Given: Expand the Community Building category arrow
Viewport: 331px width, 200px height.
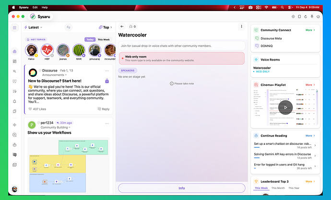Looking at the screenshot, I should tap(70, 128).
